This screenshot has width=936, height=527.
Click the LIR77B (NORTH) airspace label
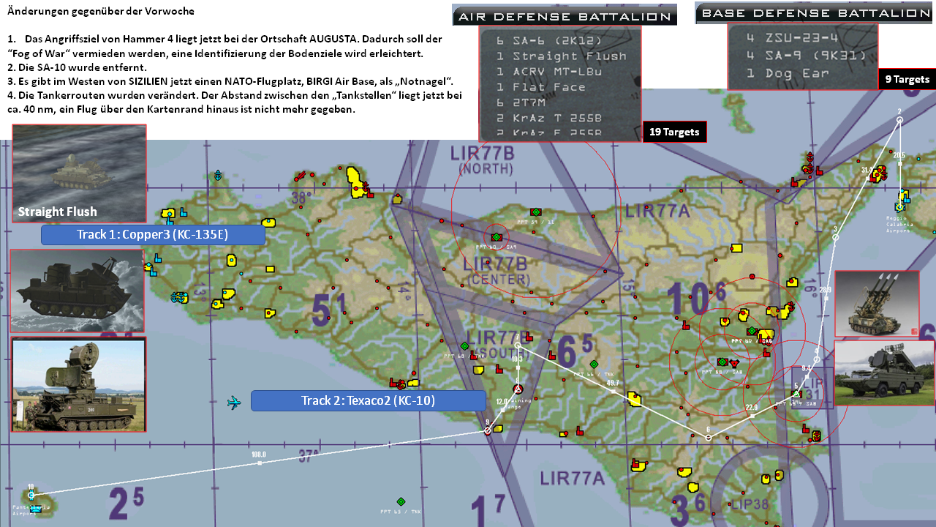pyautogui.click(x=483, y=160)
